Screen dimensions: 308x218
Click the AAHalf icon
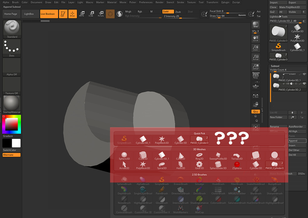pos(256,67)
